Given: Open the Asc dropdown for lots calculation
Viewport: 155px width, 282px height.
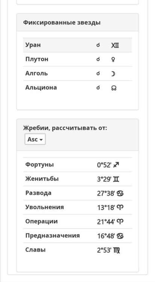Looking at the screenshot, I should (35, 139).
